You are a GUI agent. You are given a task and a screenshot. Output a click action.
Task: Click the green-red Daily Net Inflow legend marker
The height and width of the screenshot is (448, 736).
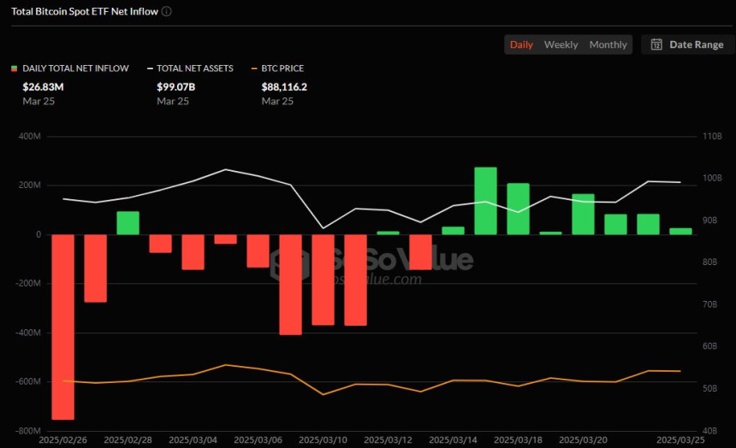[x=14, y=68]
